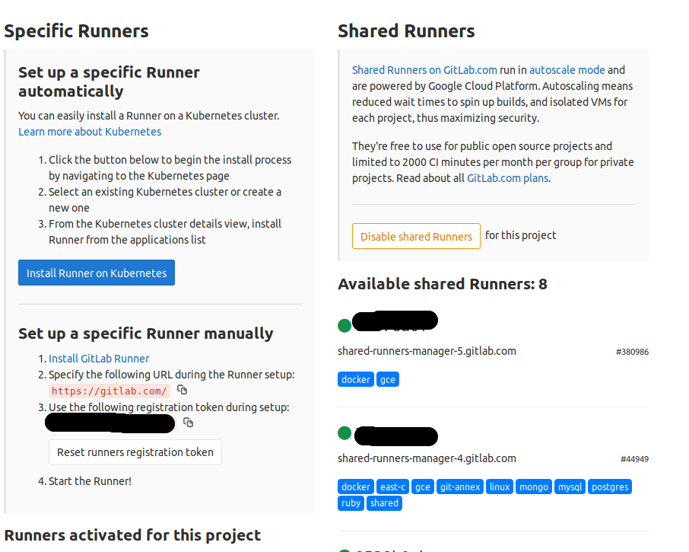Click docker tag under shared-runners-manager-4
This screenshot has height=552, width=689.
click(356, 487)
